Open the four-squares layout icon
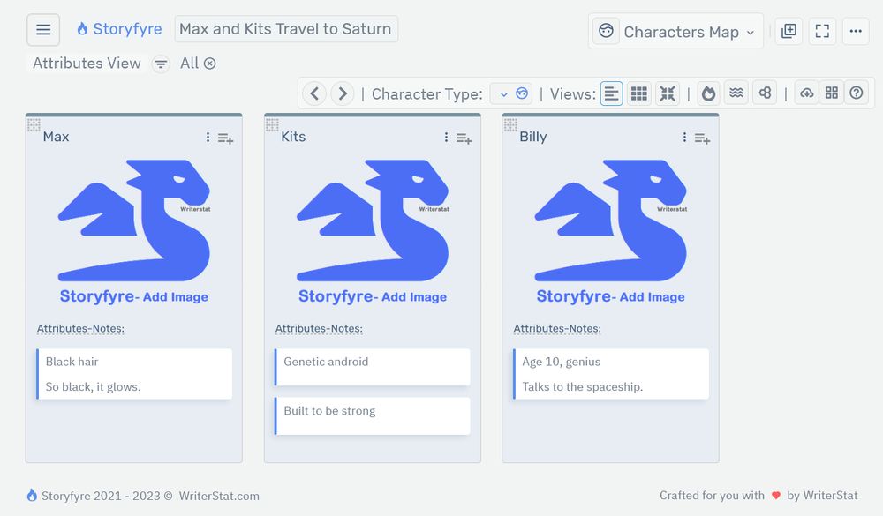The image size is (883, 516). tap(831, 93)
